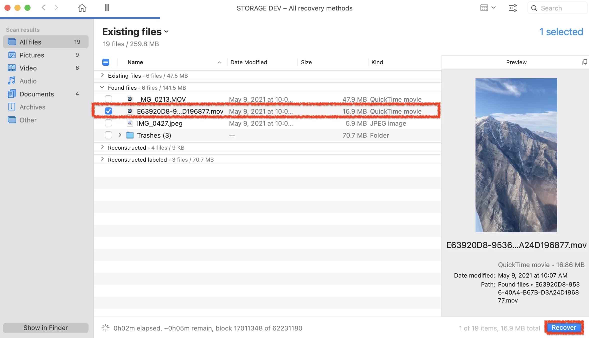Expand the Existing files group

(102, 75)
